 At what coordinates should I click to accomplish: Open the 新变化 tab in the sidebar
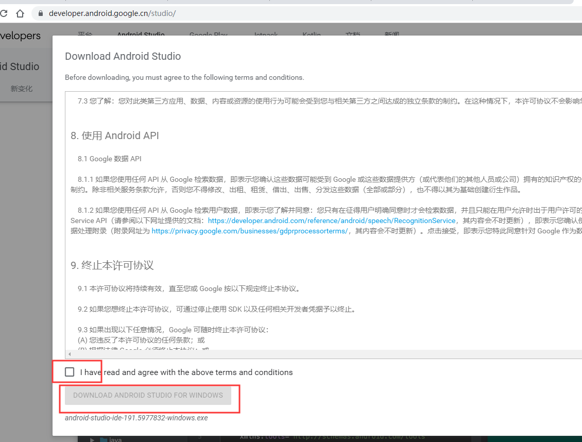coord(22,89)
